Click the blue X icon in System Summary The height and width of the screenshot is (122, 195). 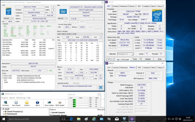(101, 88)
